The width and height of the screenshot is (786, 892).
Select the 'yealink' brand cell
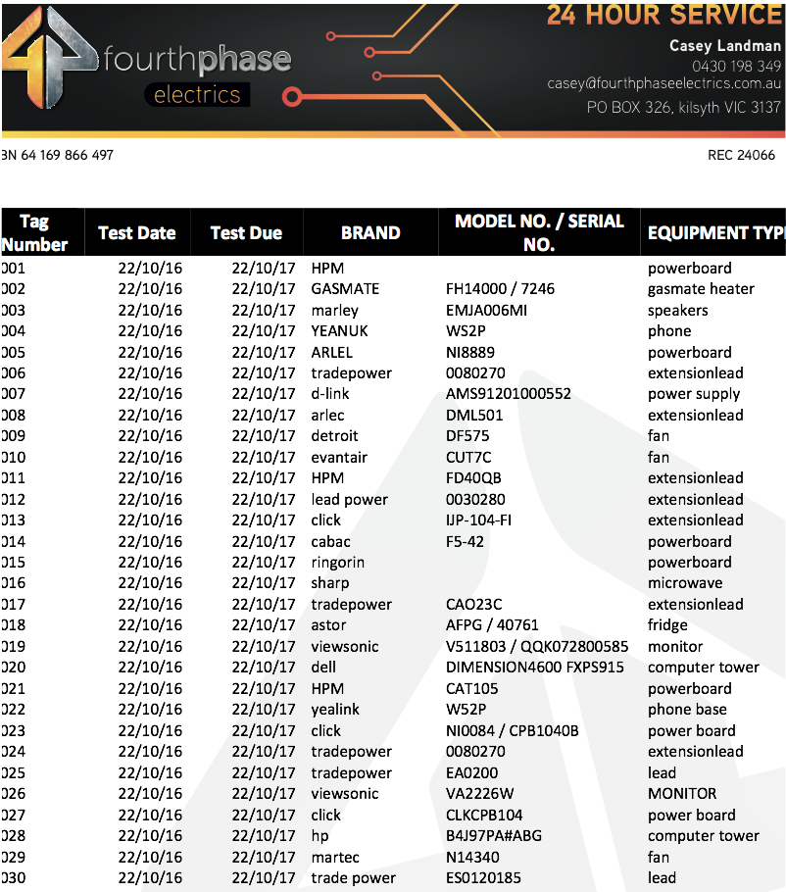(335, 710)
